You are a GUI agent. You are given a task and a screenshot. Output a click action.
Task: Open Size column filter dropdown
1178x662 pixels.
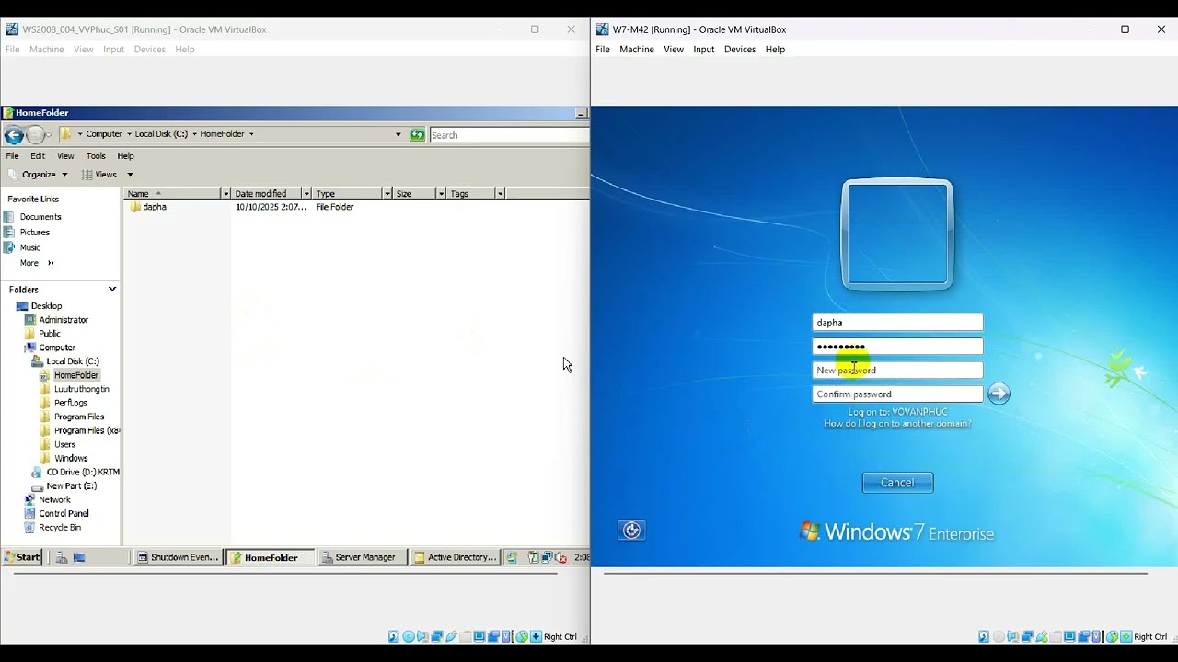(x=441, y=194)
